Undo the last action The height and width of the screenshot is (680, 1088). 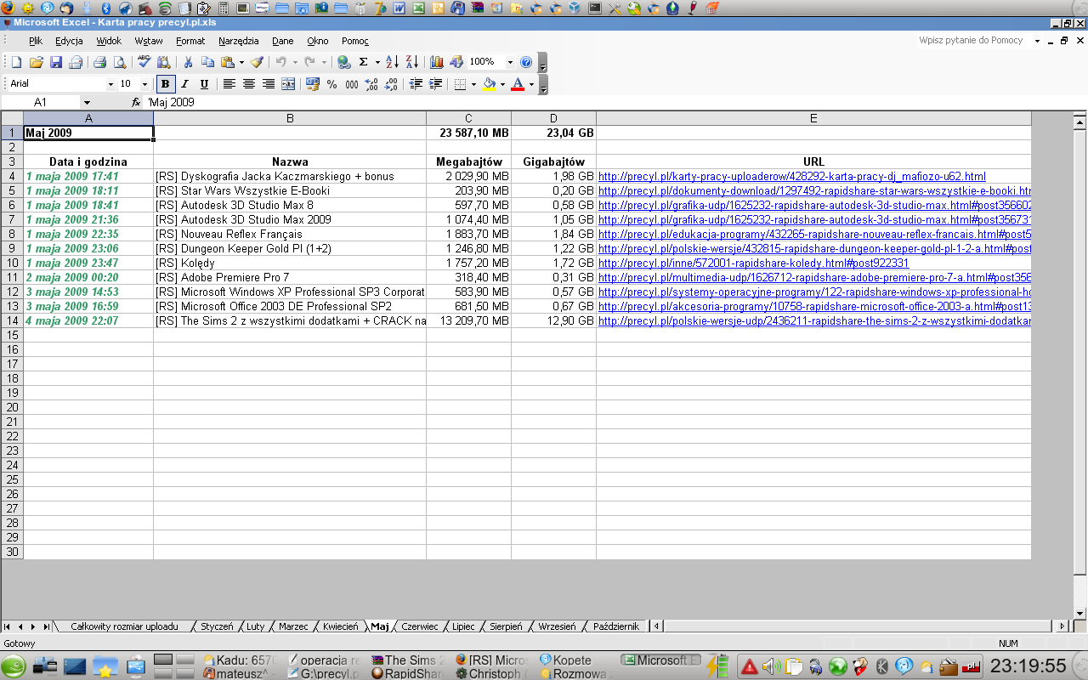(280, 62)
